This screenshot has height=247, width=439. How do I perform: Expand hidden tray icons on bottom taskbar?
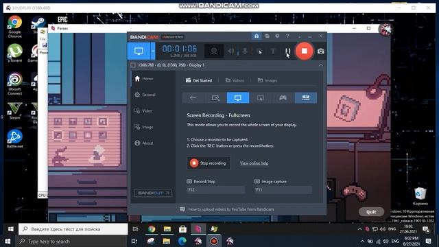coord(362,242)
